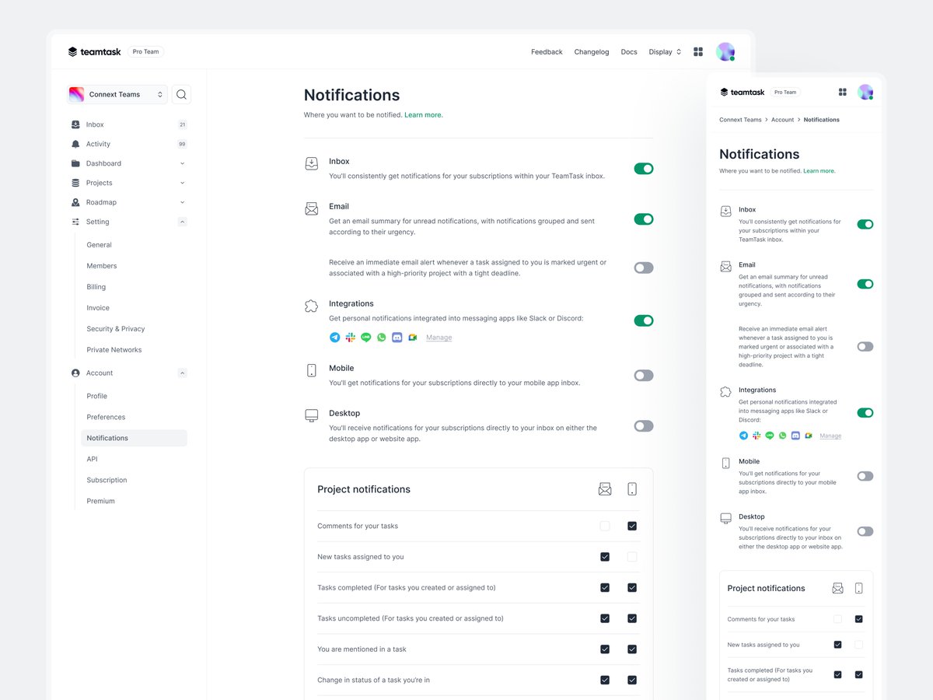Click the apps grid icon in mobile panel
This screenshot has width=933, height=700.
(x=842, y=92)
